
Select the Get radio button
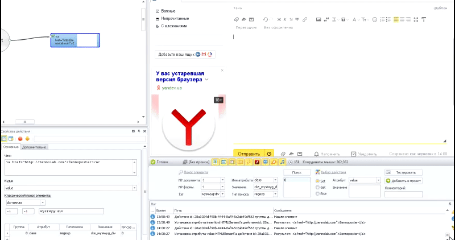[x=317, y=188]
